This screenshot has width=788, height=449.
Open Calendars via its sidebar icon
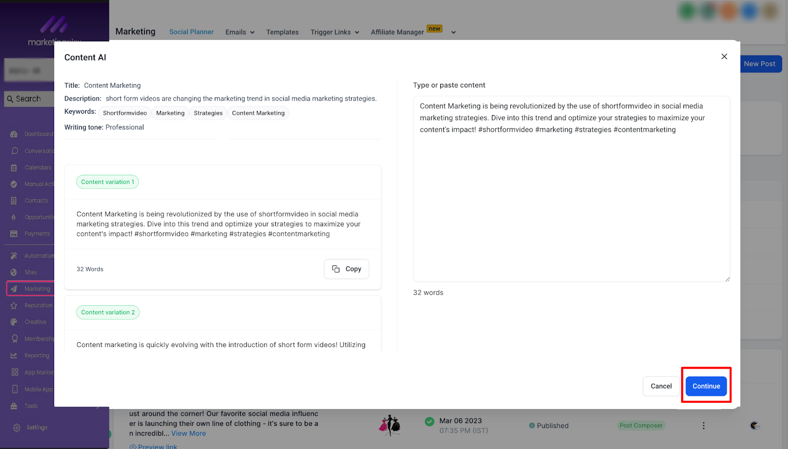14,167
